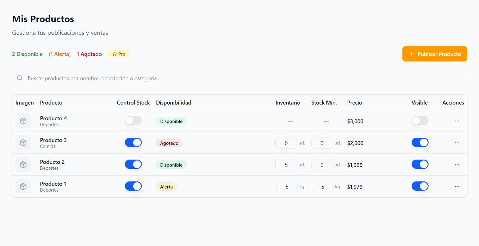Turn on visibility for Producto 4
This screenshot has width=479, height=246.
420,121
